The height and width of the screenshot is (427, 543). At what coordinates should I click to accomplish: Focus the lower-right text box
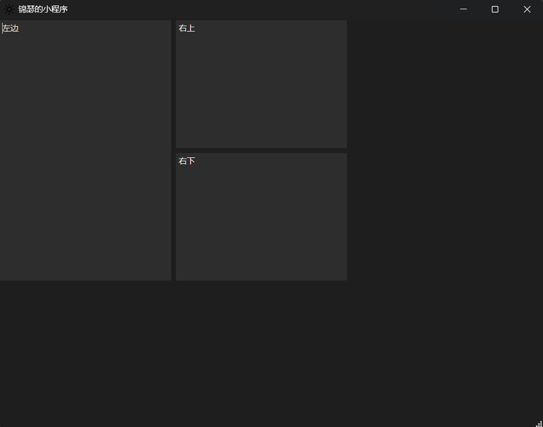click(x=261, y=217)
